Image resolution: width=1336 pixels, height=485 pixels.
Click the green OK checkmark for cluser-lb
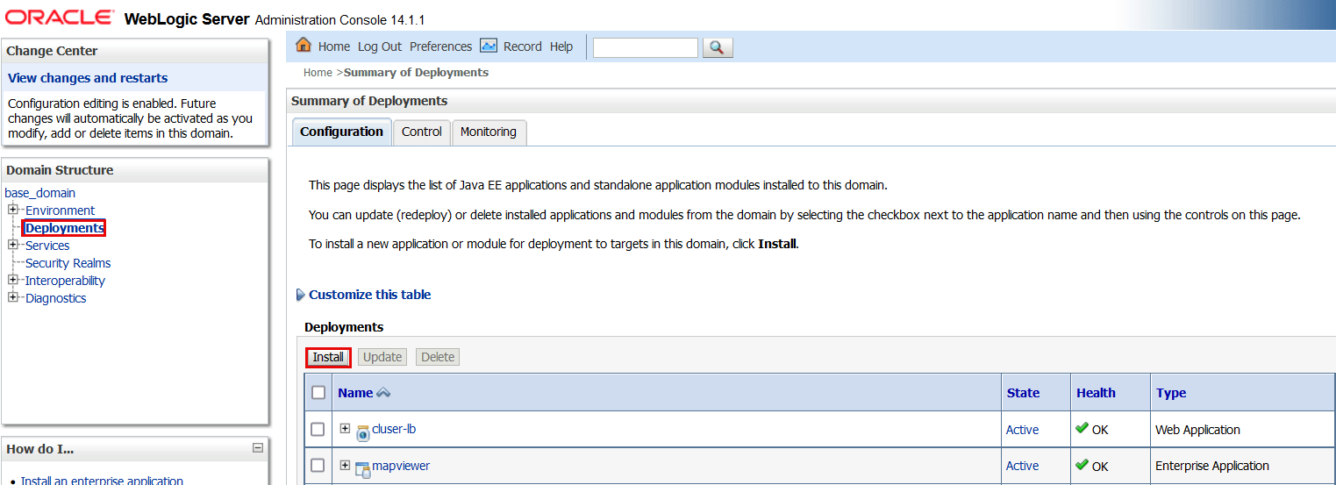point(1082,429)
